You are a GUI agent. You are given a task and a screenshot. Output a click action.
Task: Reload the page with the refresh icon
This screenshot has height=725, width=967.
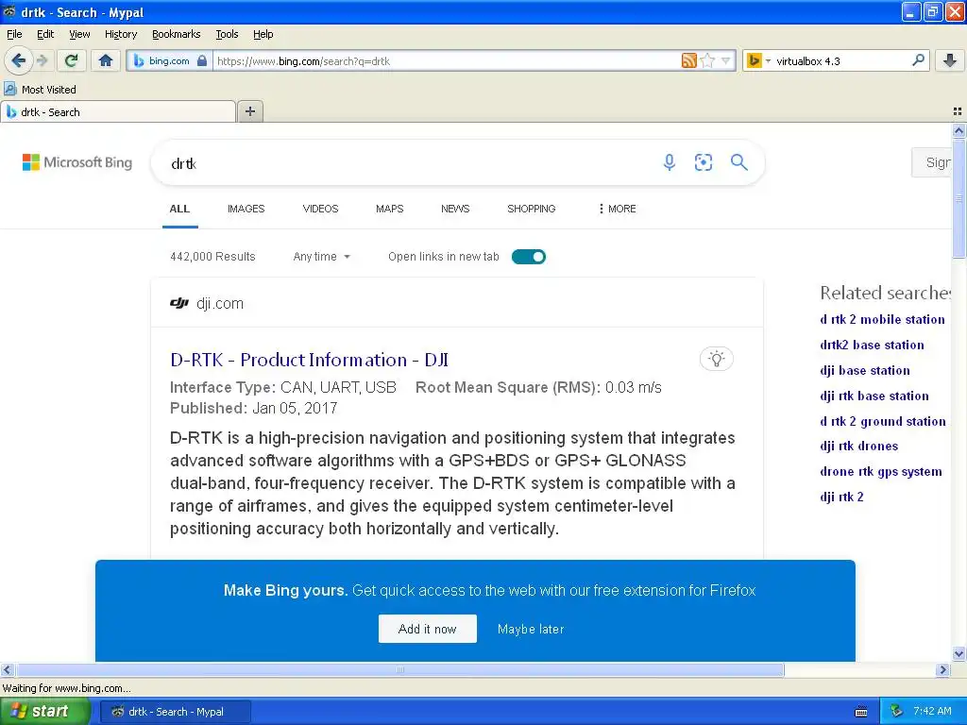click(x=72, y=60)
